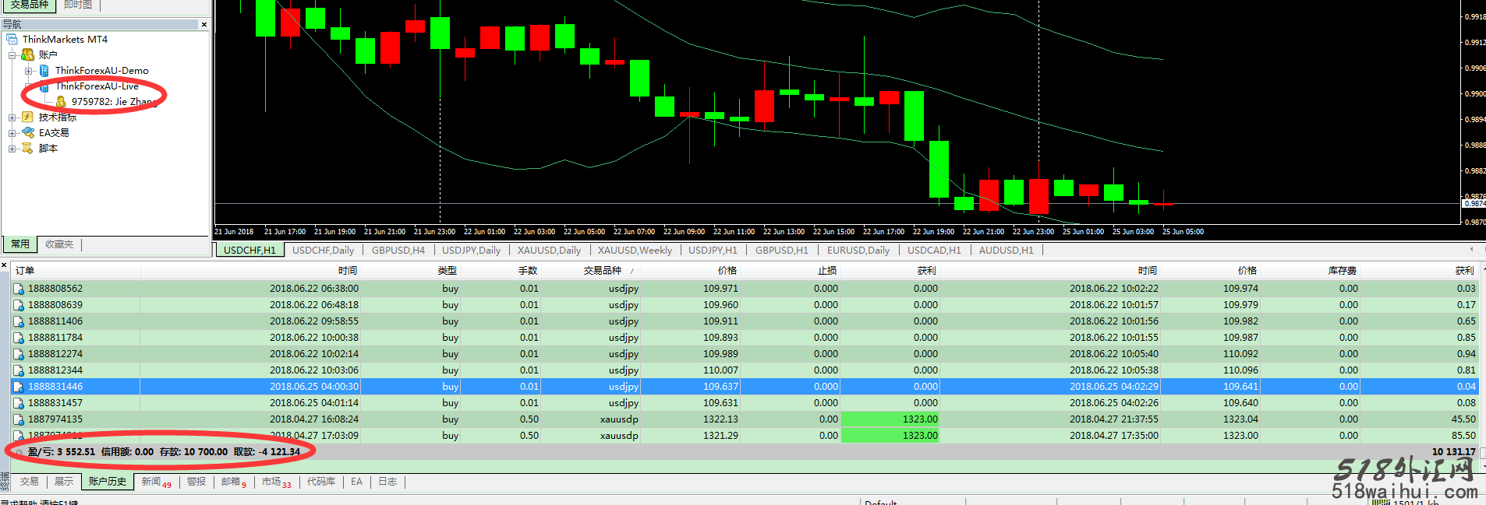Open the 新闻 news terminal tab
Screen dimensions: 1486x505
[151, 482]
